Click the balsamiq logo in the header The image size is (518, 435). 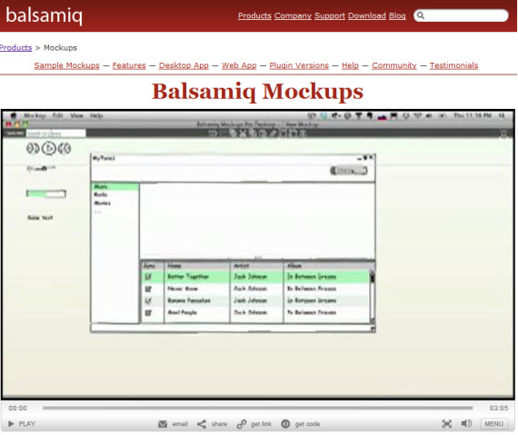pos(44,15)
